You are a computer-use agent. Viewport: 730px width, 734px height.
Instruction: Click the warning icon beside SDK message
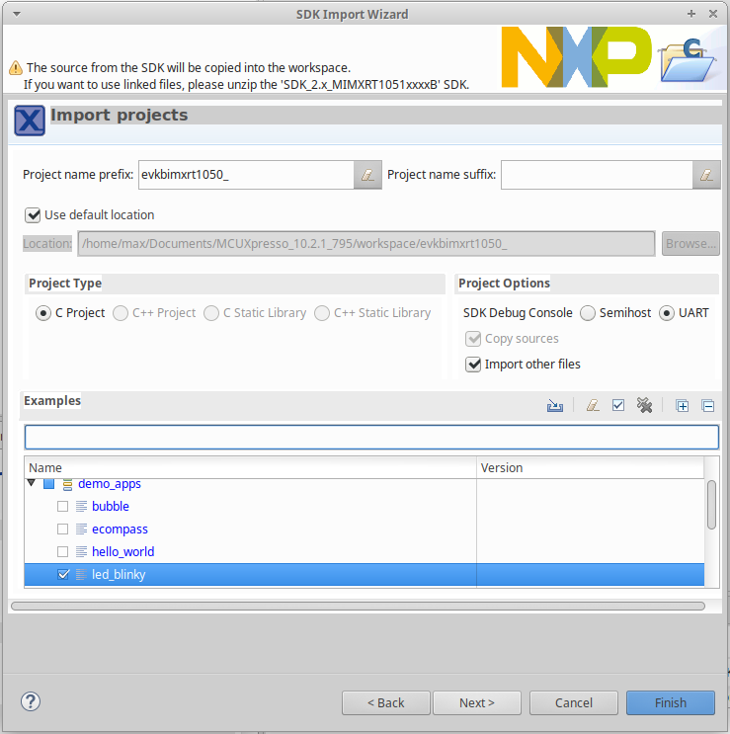point(16,68)
